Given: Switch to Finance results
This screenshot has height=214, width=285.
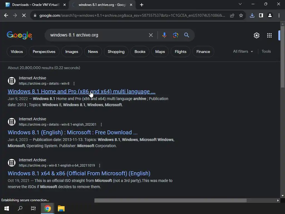Looking at the screenshot, I should click(203, 52).
